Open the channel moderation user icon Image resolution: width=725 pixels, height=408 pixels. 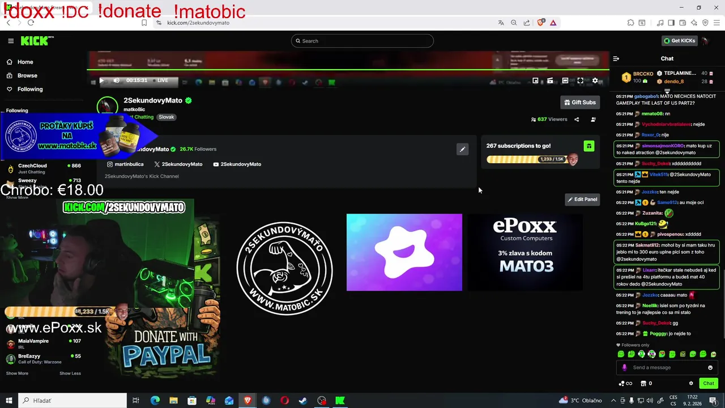click(593, 120)
